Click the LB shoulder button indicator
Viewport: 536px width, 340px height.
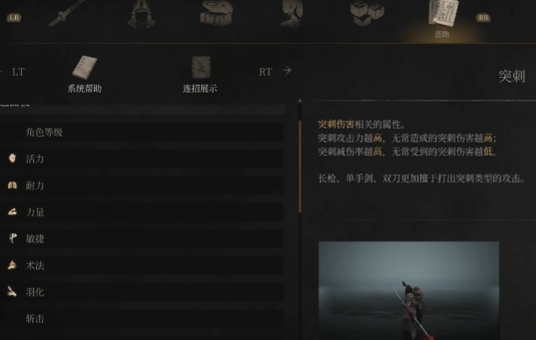pyautogui.click(x=14, y=17)
